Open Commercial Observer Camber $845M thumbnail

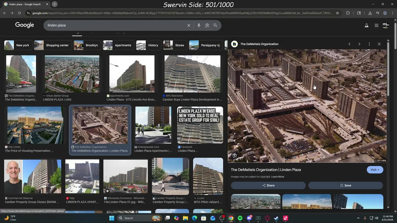click(33, 176)
